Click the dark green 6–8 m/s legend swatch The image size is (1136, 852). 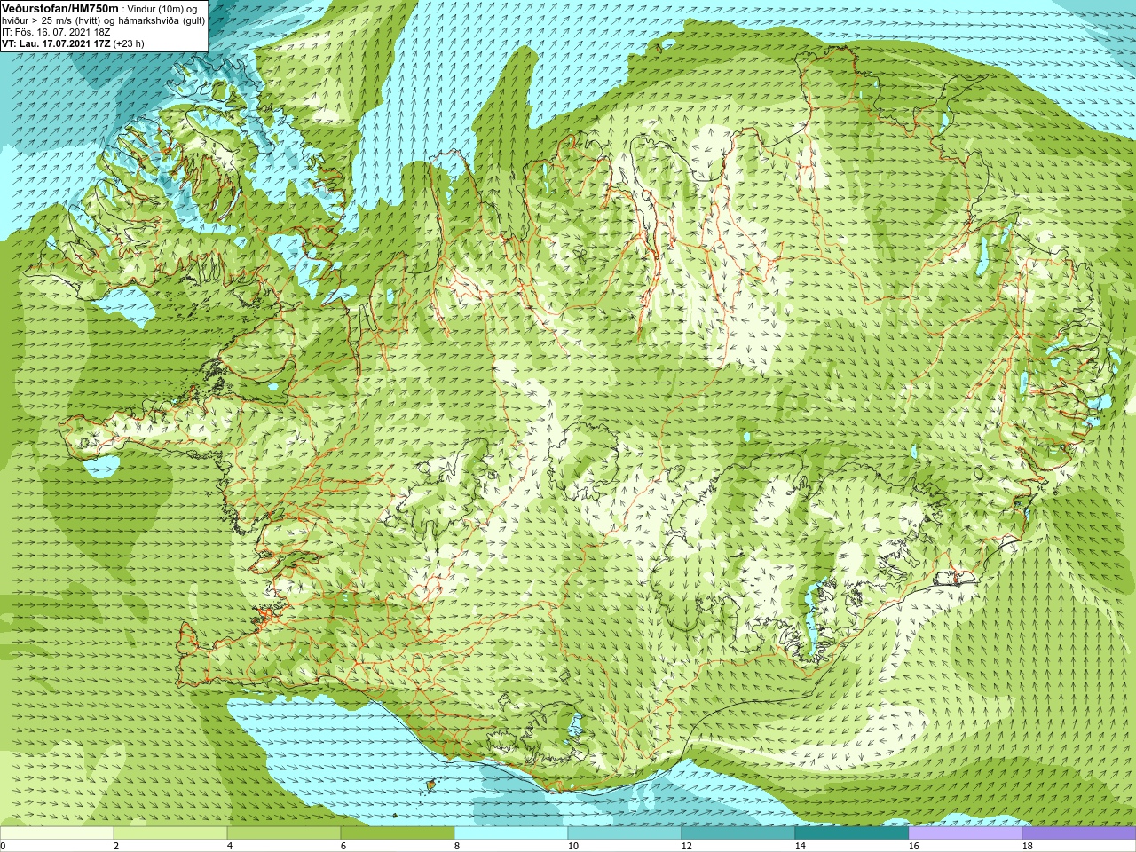[398, 833]
